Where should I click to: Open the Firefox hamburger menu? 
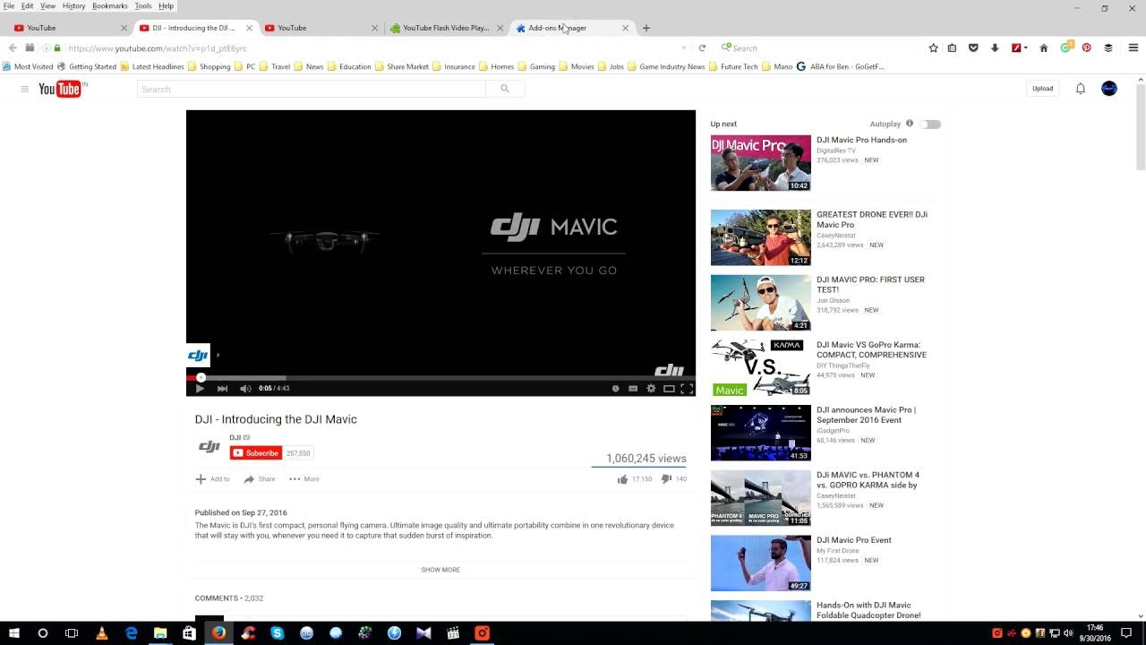coord(1133,48)
